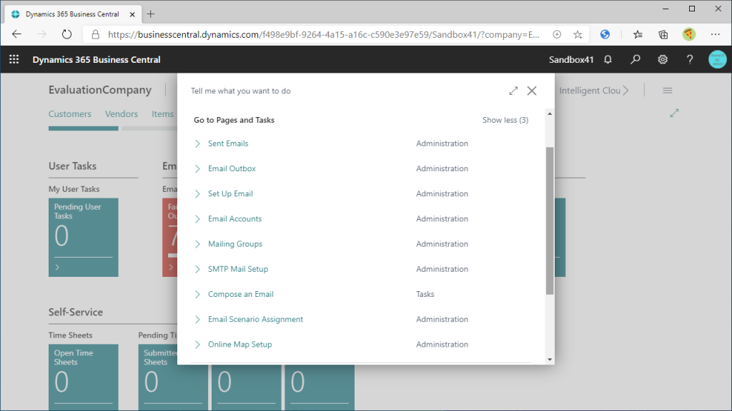The height and width of the screenshot is (411, 732).
Task: Click the Go to Pages and Tasks heading
Action: point(234,120)
